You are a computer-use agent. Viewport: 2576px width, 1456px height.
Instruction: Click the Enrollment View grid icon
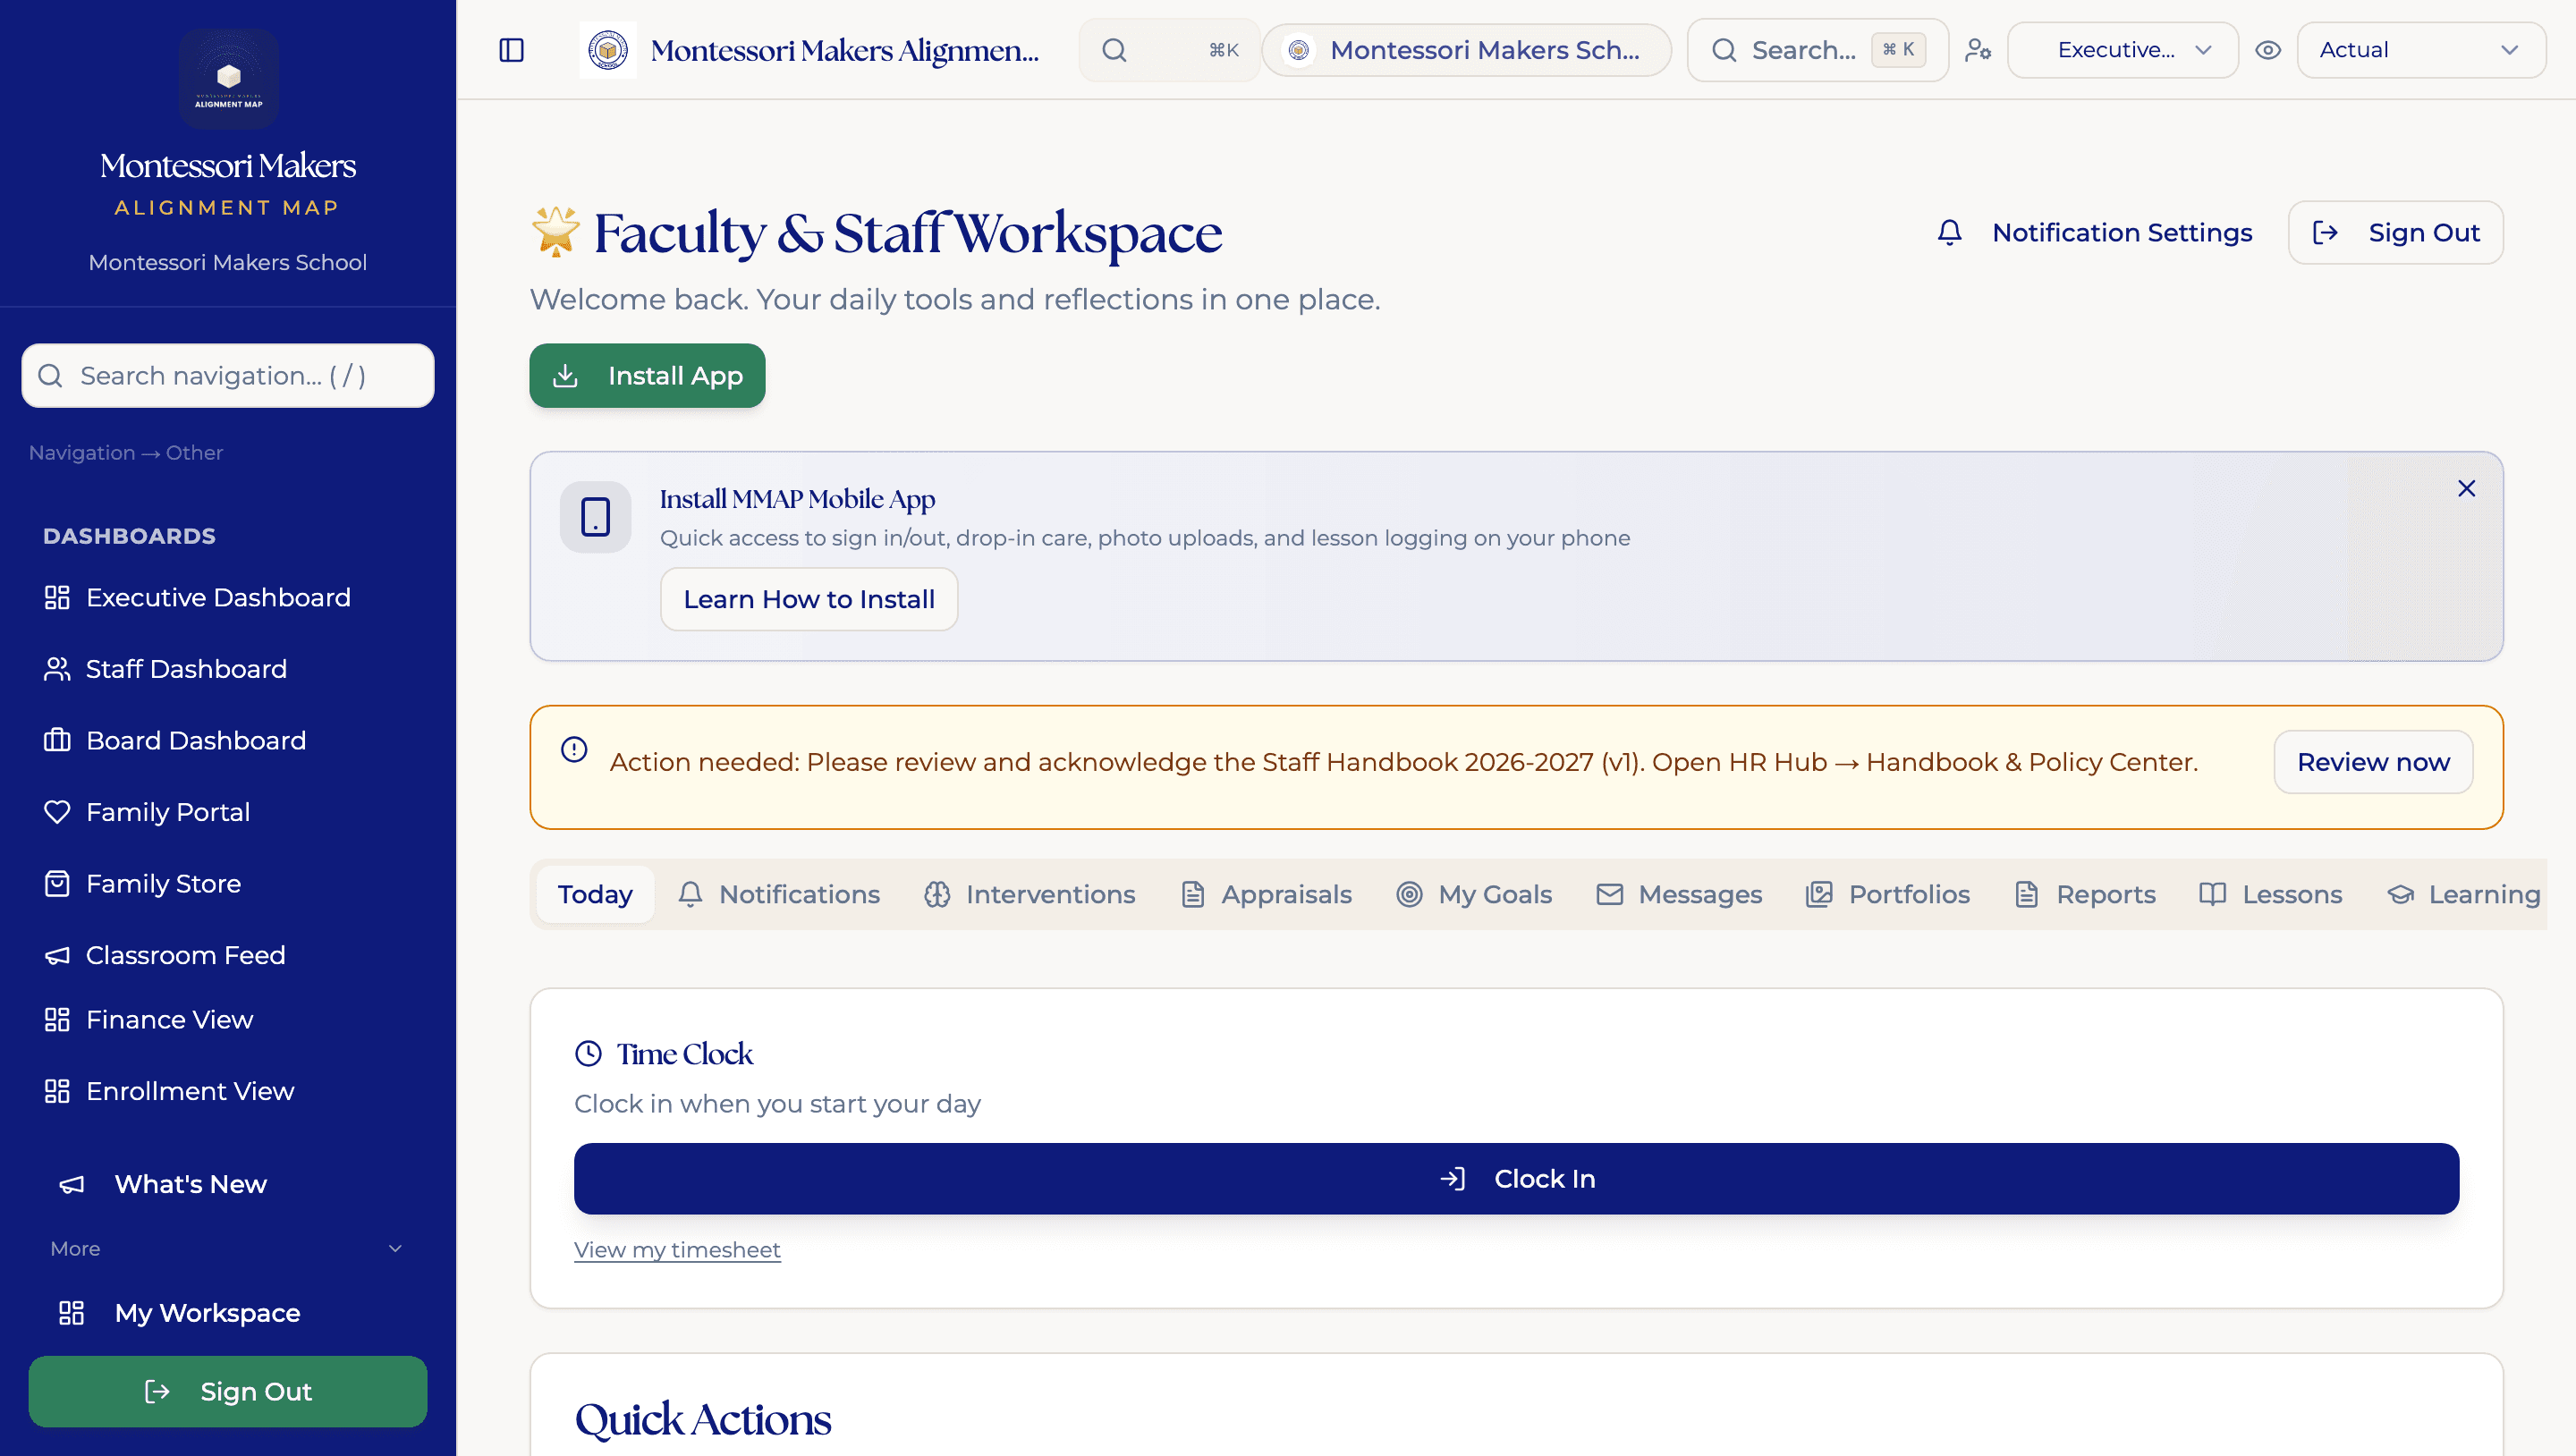(57, 1091)
